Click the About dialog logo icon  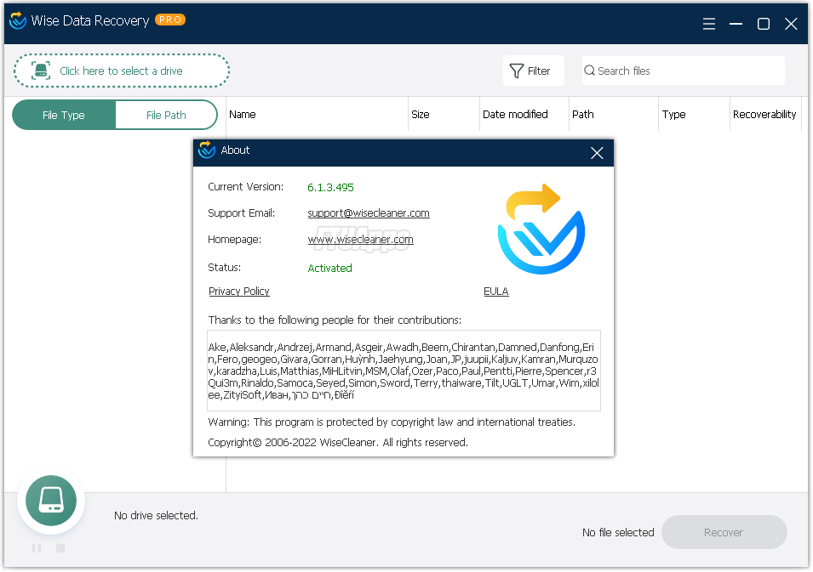(x=206, y=150)
